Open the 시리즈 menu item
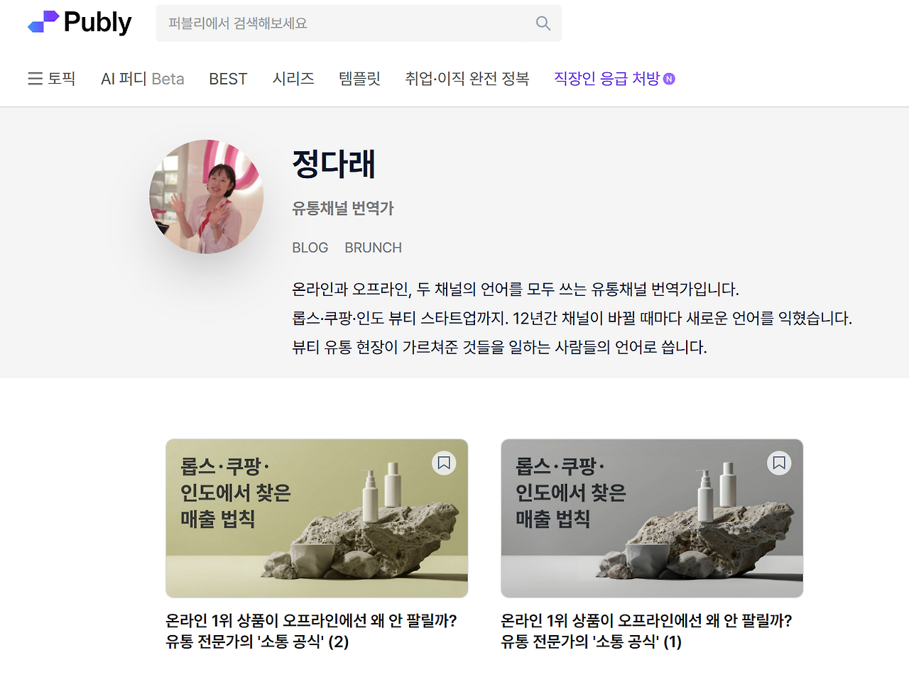This screenshot has height=677, width=909. pyautogui.click(x=293, y=79)
